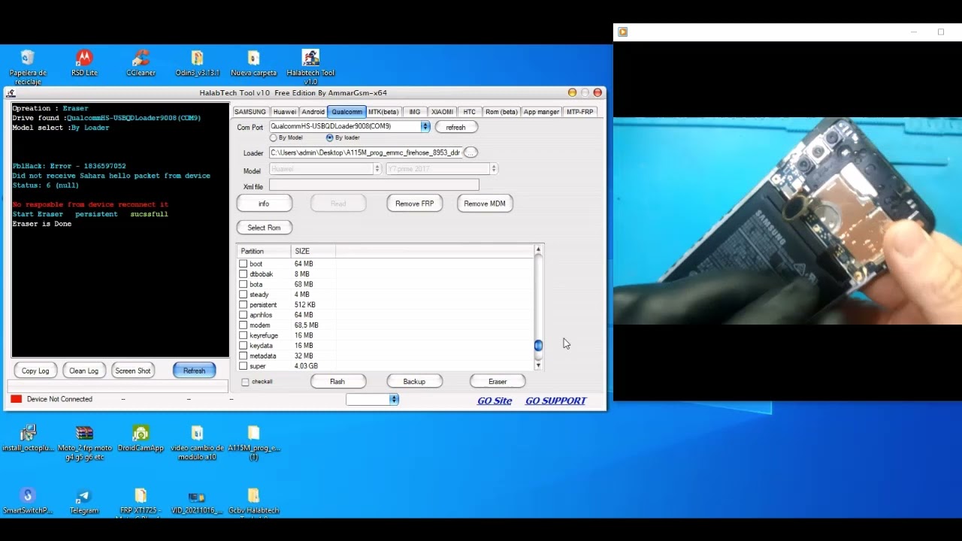Image resolution: width=962 pixels, height=541 pixels.
Task: Take a Screen Shot of log
Action: 133,370
